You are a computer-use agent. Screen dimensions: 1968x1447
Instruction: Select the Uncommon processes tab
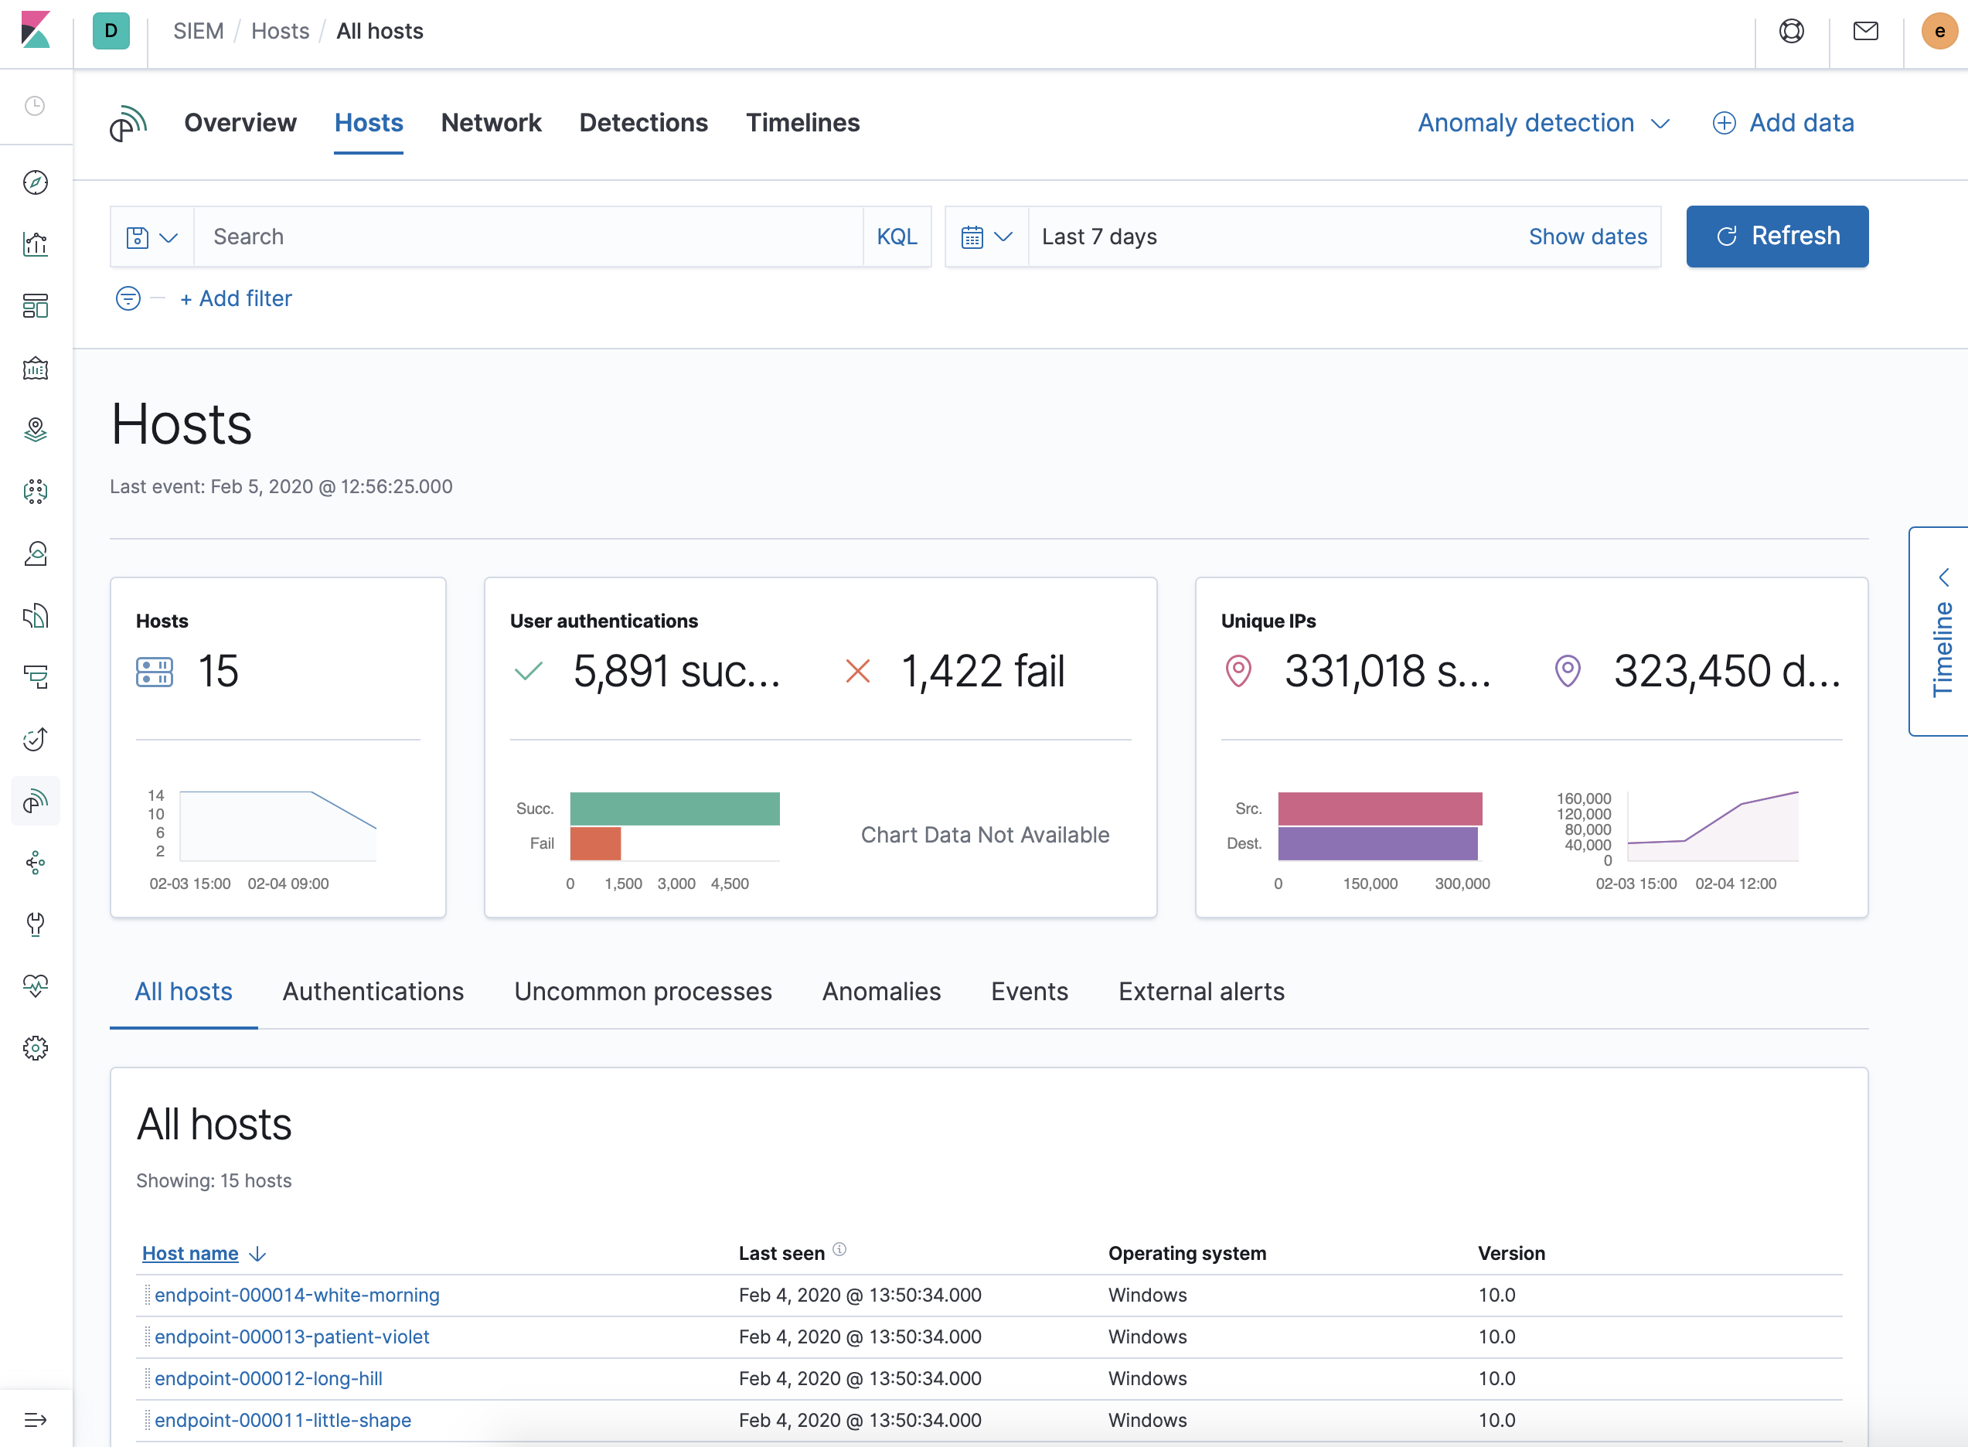click(x=642, y=991)
